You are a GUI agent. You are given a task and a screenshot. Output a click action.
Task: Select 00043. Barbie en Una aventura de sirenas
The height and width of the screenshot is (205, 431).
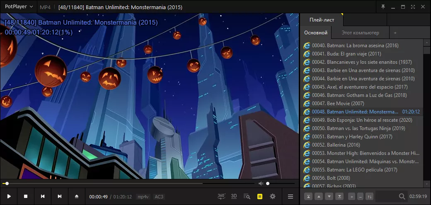point(362,70)
